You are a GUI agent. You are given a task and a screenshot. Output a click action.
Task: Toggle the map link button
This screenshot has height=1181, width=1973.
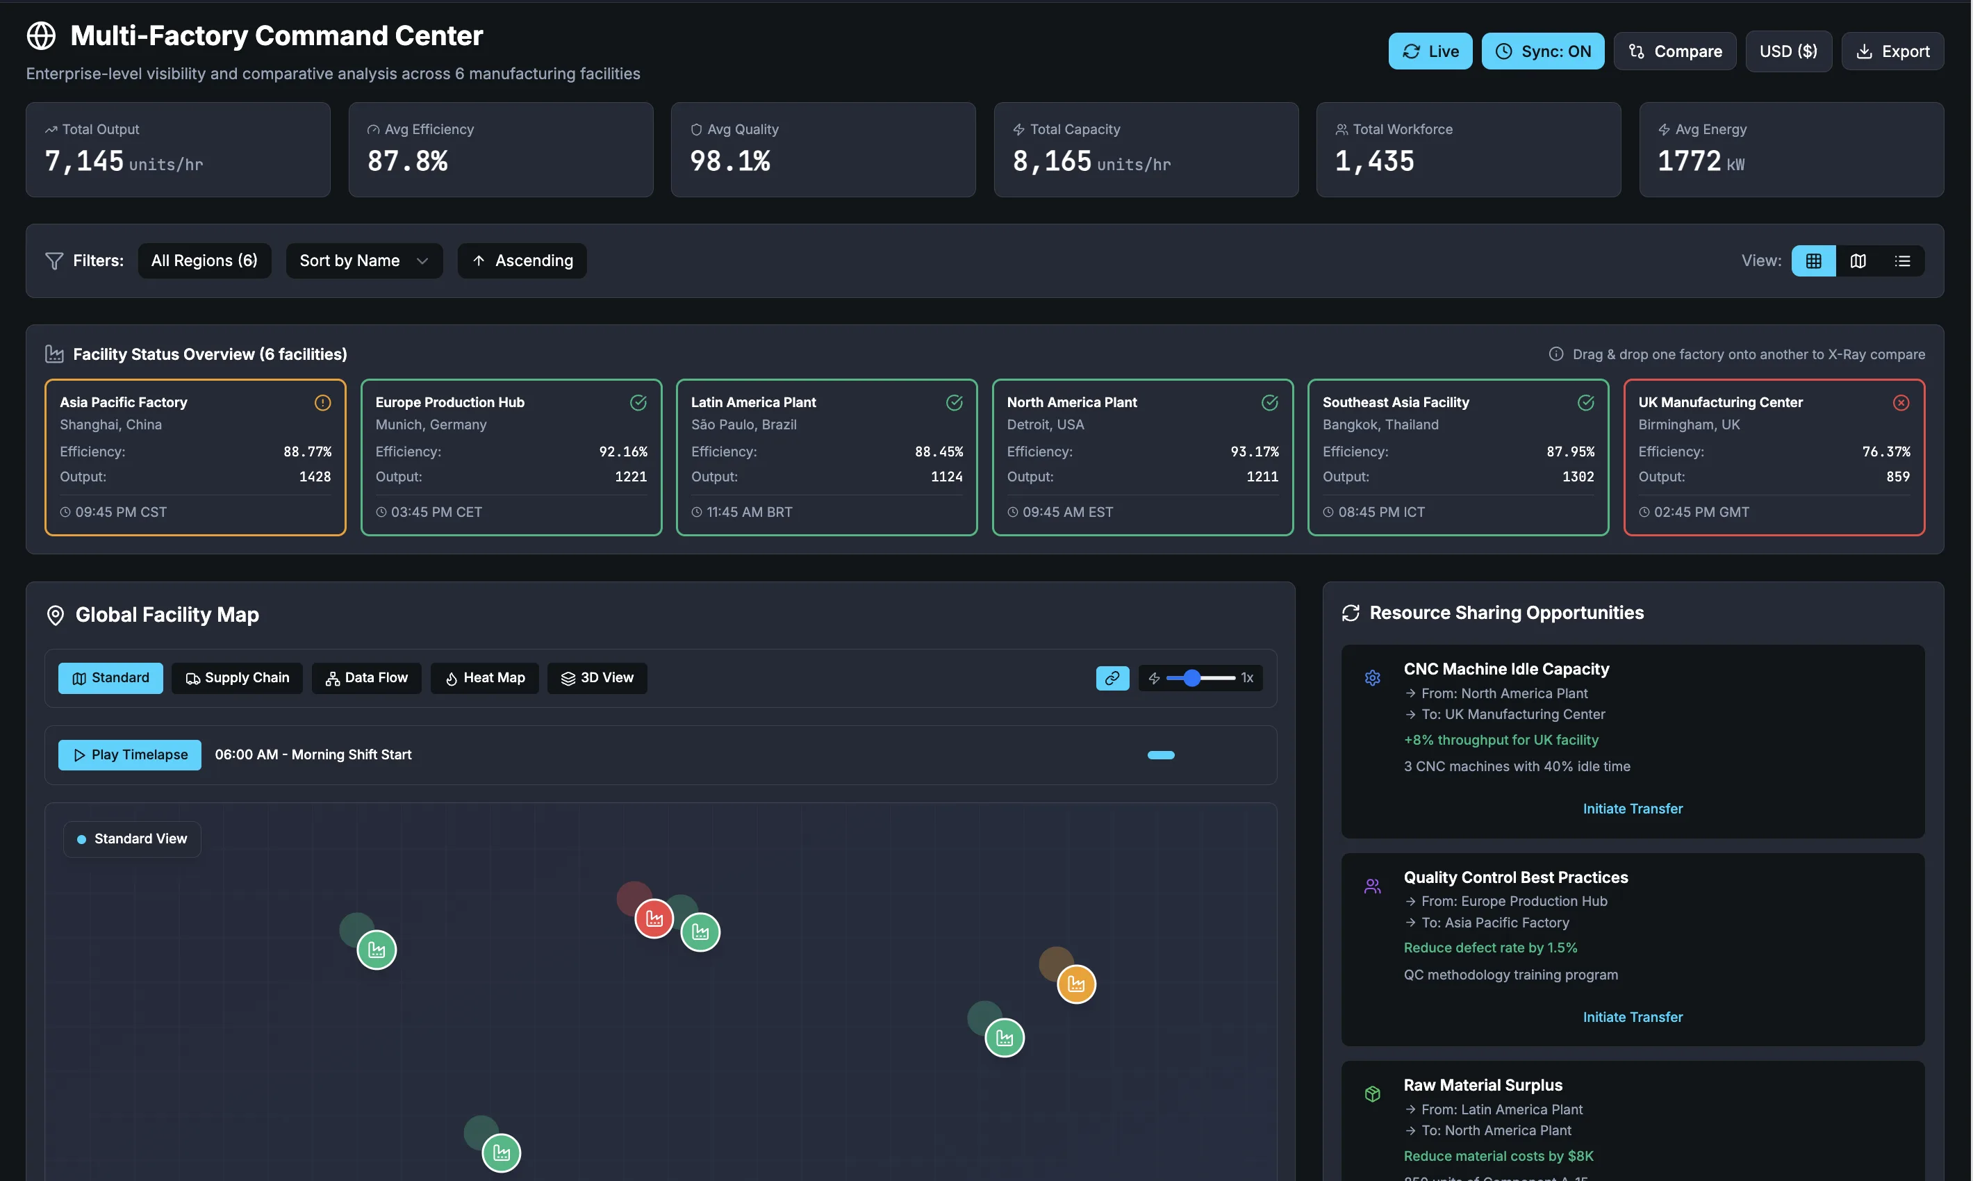pyautogui.click(x=1112, y=678)
